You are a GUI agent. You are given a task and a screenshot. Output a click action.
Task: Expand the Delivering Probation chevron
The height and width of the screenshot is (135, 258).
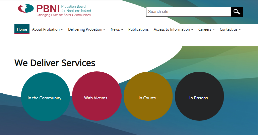click(104, 29)
